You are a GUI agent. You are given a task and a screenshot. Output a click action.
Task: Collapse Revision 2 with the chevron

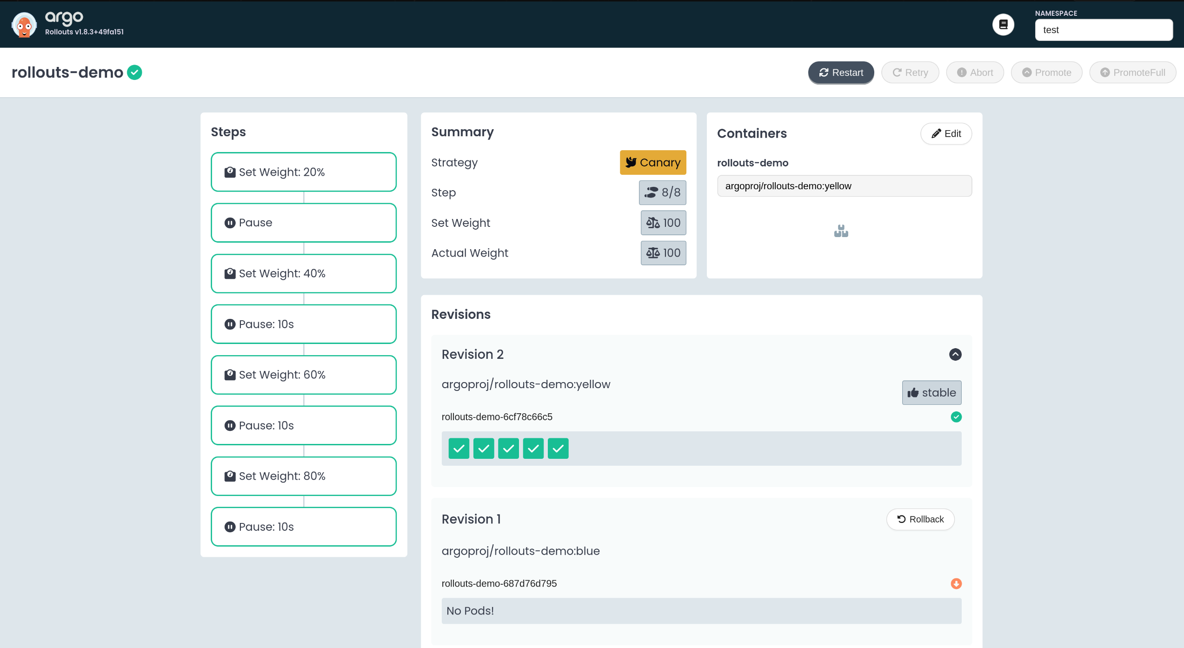click(955, 354)
